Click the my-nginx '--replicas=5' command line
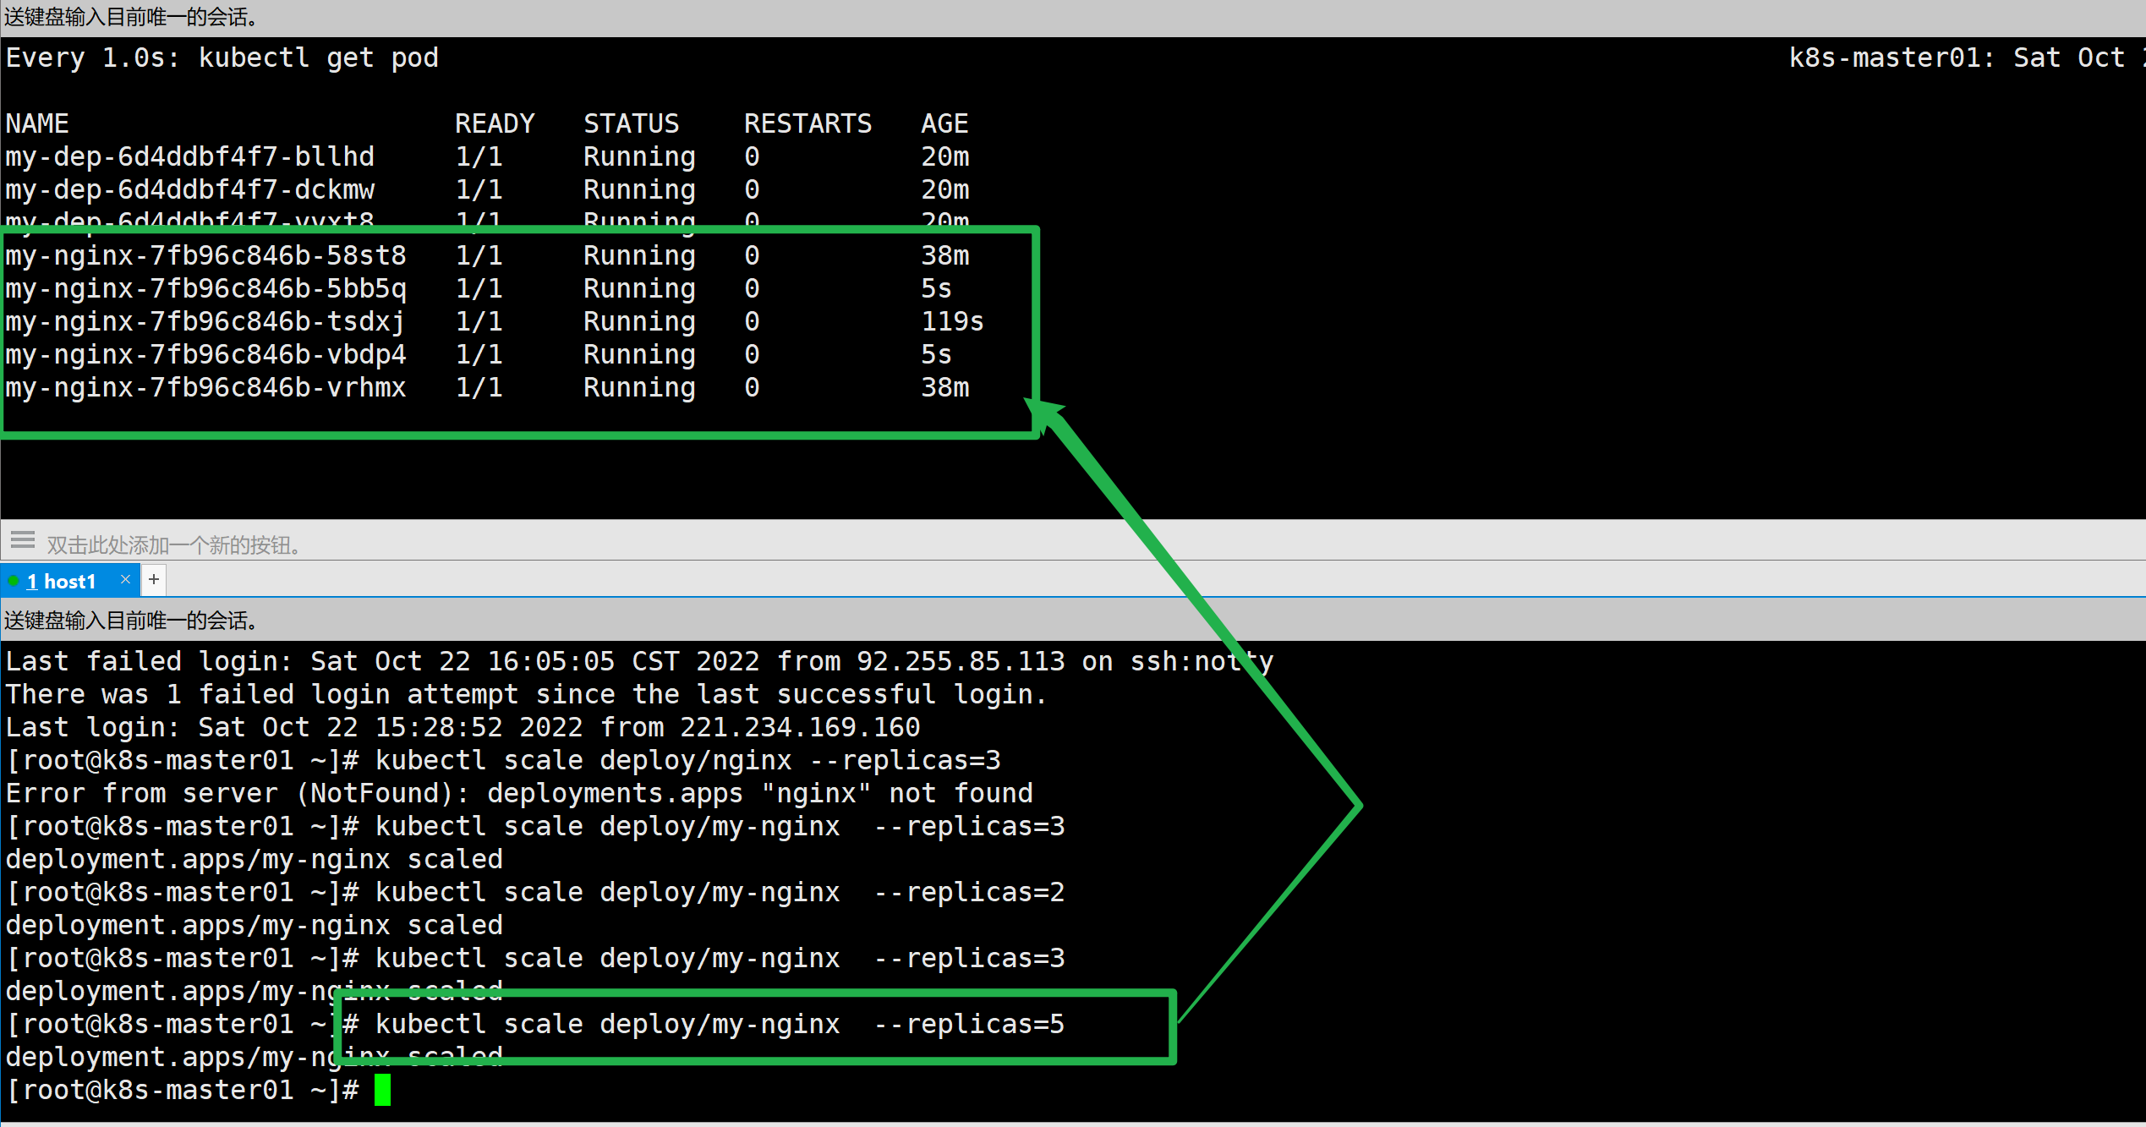The height and width of the screenshot is (1127, 2146). [x=535, y=1024]
